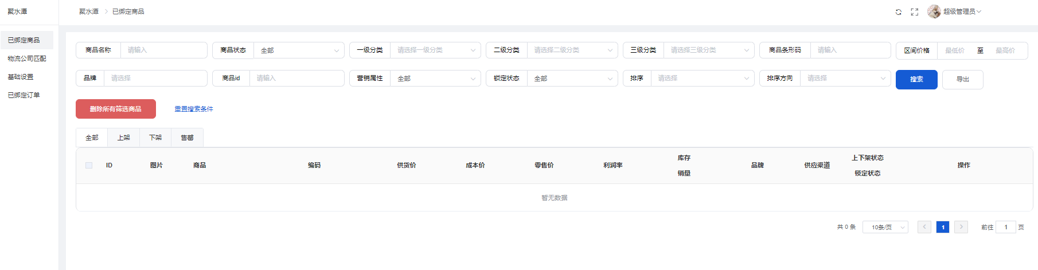1038x270 pixels.
Task: Expand the 锁定状态 dropdown
Action: pos(572,79)
